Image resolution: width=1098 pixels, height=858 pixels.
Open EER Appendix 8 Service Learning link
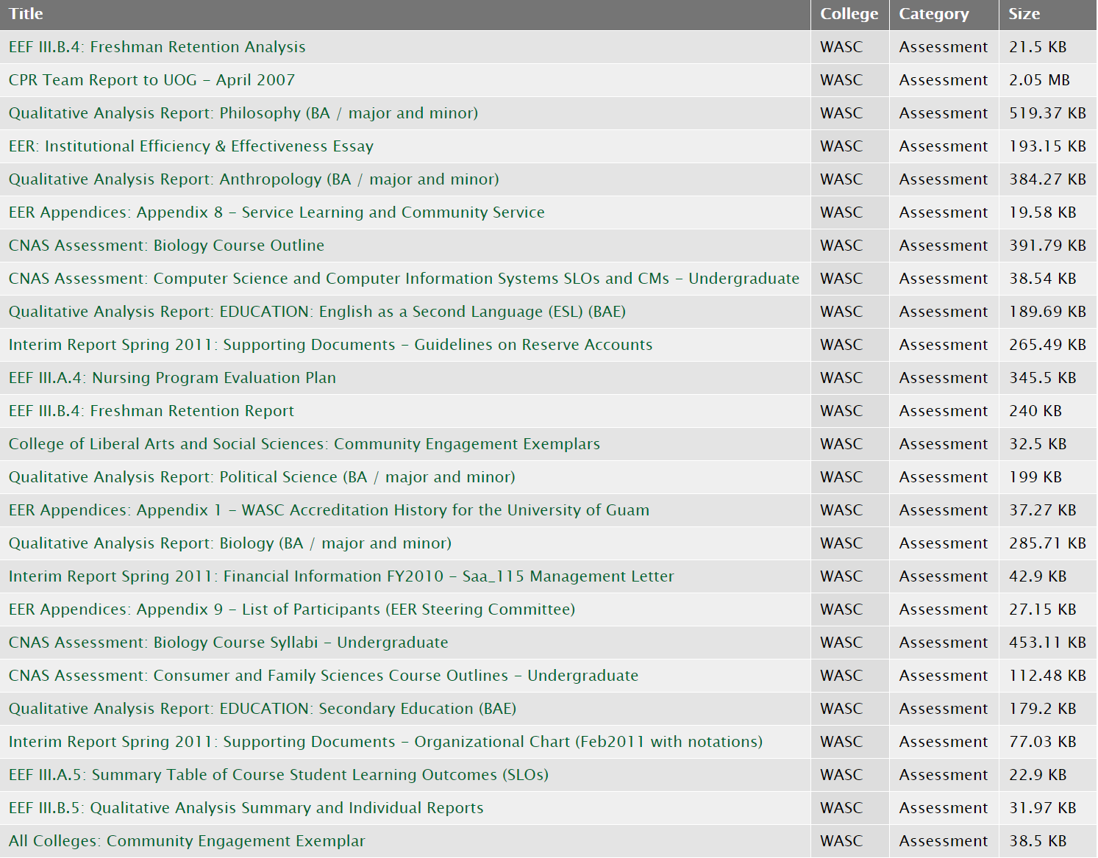click(277, 212)
